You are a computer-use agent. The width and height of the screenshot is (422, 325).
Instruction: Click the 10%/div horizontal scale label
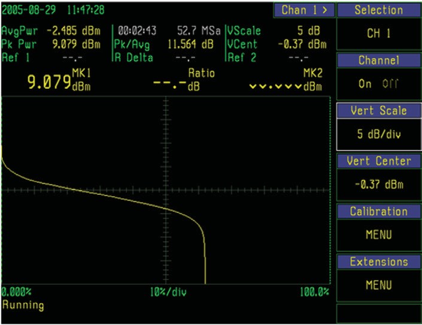tap(168, 292)
